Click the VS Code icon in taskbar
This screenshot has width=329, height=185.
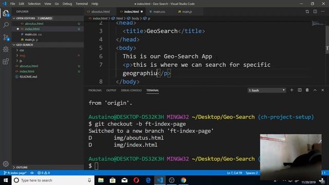(x=160, y=180)
